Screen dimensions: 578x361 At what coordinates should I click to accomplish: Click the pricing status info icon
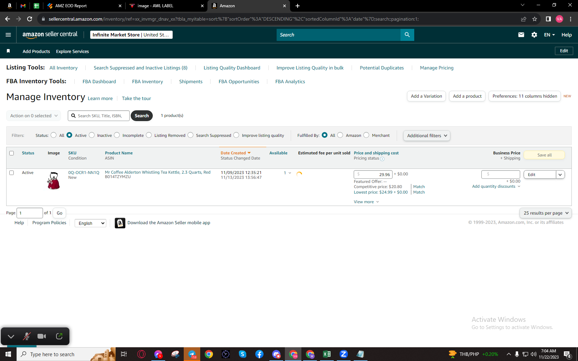pos(382,159)
